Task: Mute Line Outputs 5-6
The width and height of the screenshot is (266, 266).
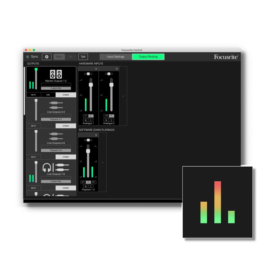Action: [x=34, y=157]
